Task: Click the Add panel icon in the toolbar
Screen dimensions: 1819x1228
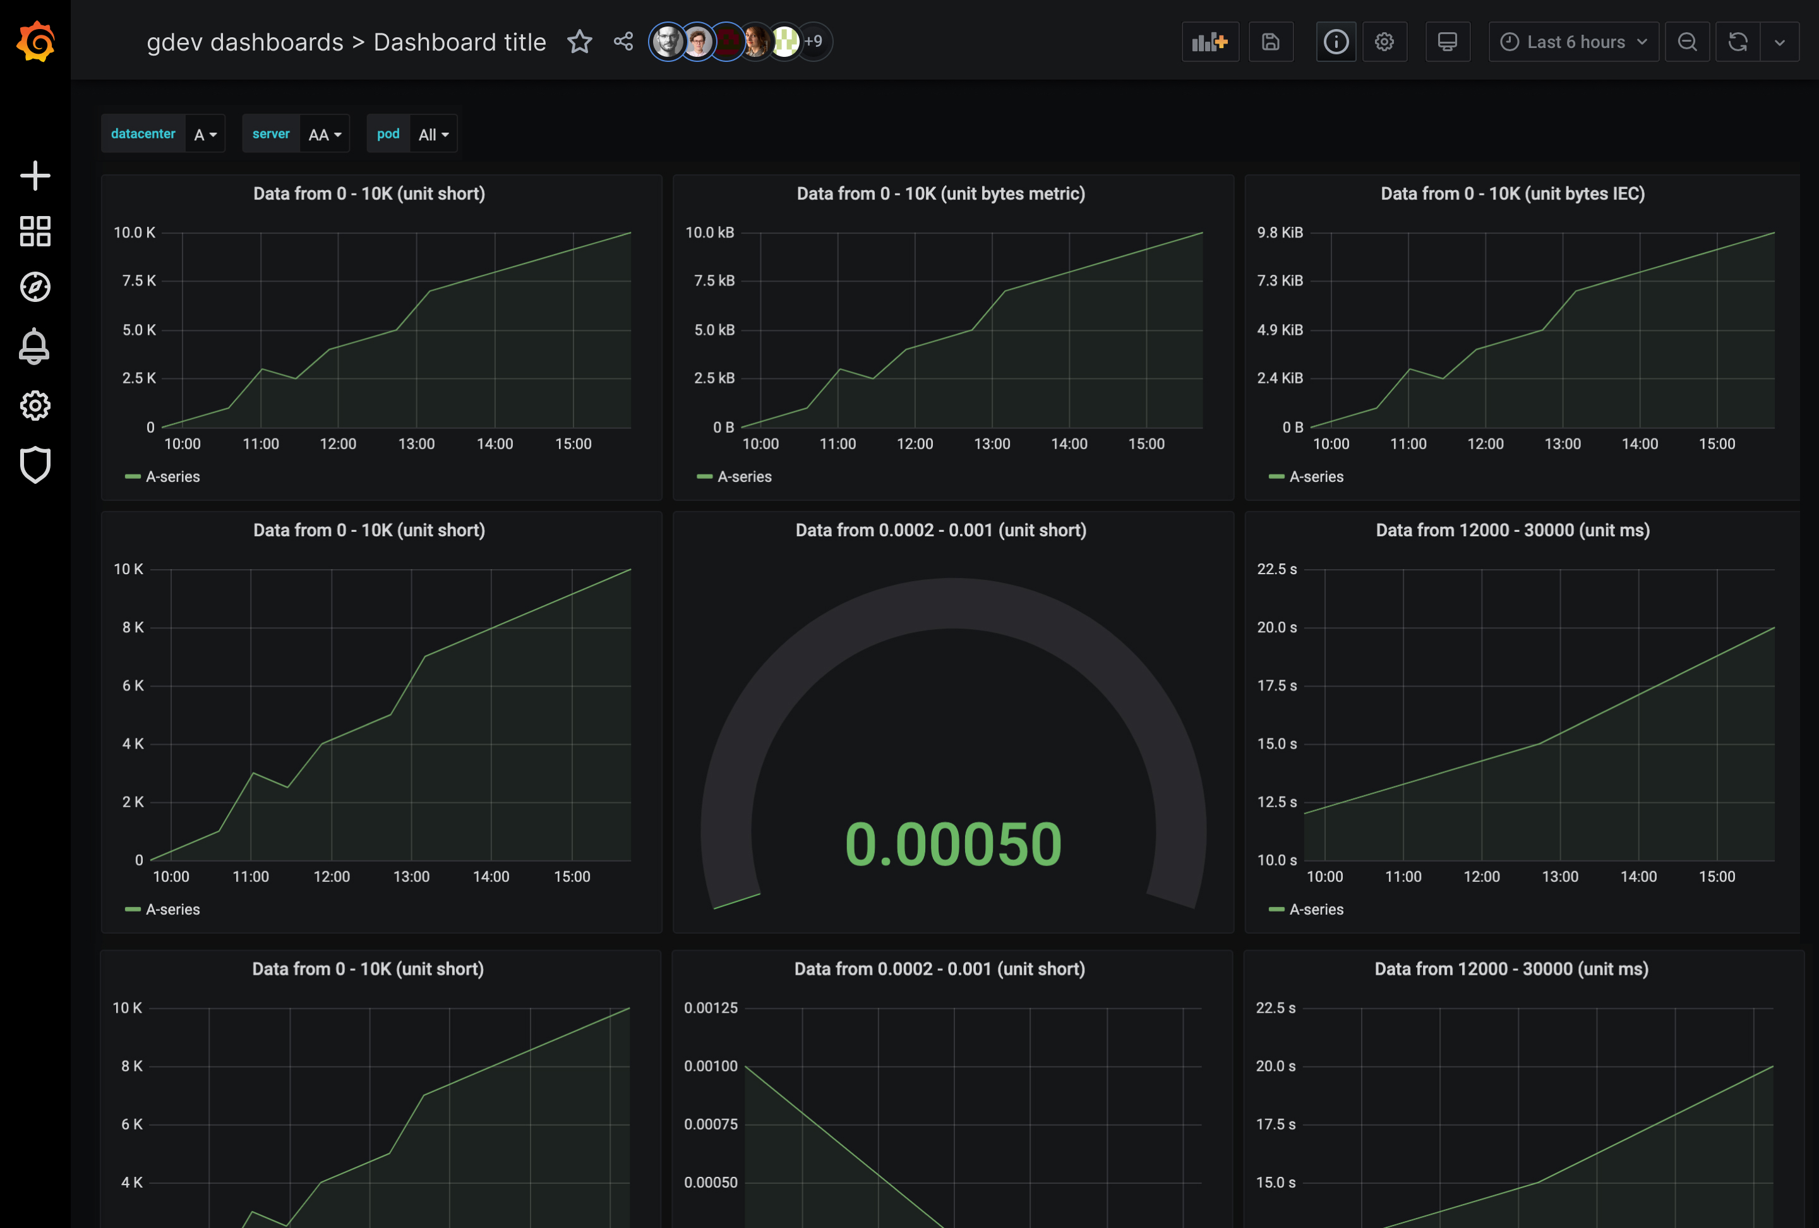Action: (1210, 42)
